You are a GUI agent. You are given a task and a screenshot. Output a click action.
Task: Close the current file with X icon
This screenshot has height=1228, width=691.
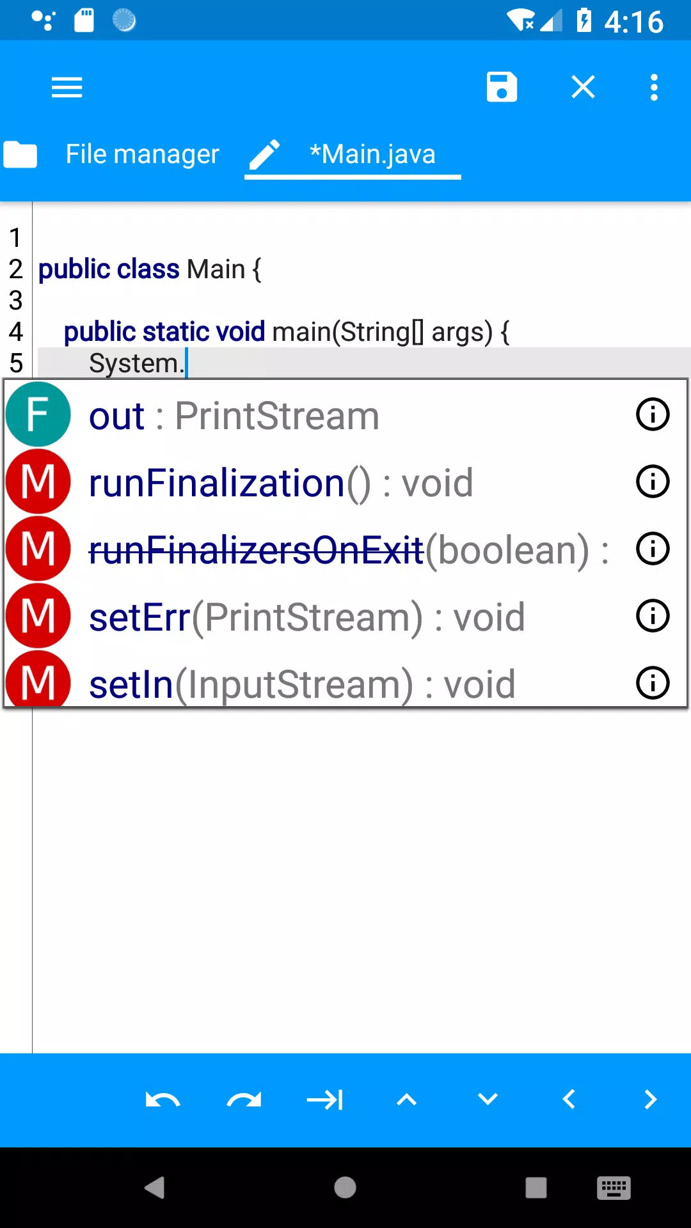pos(583,87)
